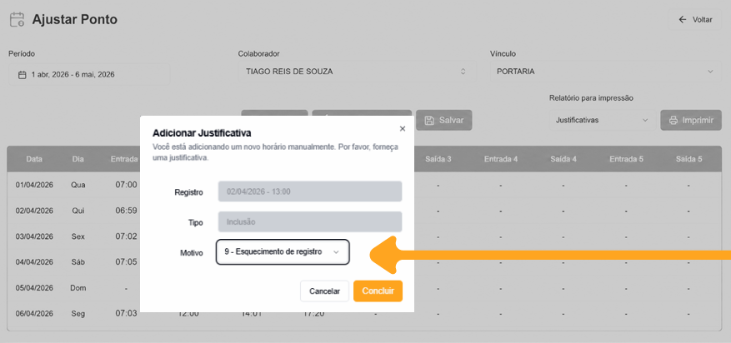The width and height of the screenshot is (731, 343).
Task: Click the Data column header
Action: 34,159
